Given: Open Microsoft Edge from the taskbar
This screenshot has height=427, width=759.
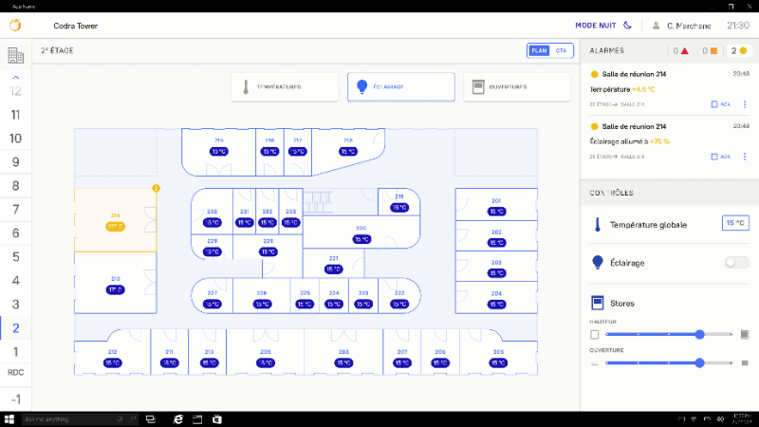Looking at the screenshot, I should point(177,418).
